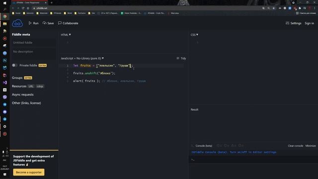The image size is (318, 179).
Task: Open a new browser tab
Action: (x=52, y=2)
